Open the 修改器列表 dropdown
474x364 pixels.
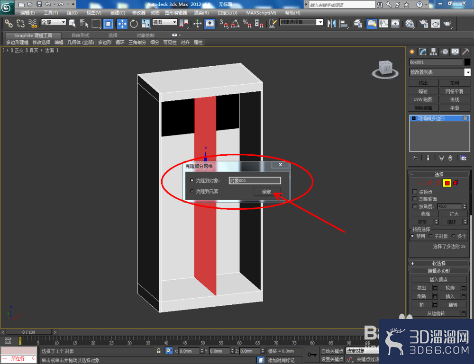point(440,72)
